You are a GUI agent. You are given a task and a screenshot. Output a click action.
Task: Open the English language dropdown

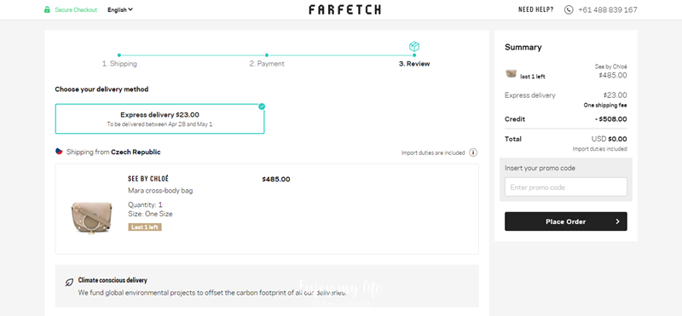point(120,9)
